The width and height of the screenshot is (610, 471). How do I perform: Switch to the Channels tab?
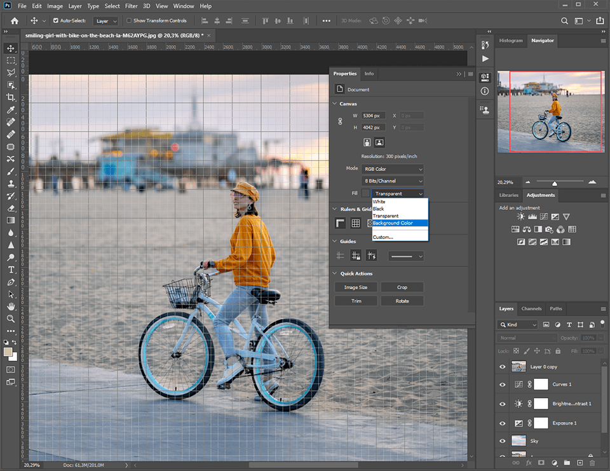click(x=531, y=309)
